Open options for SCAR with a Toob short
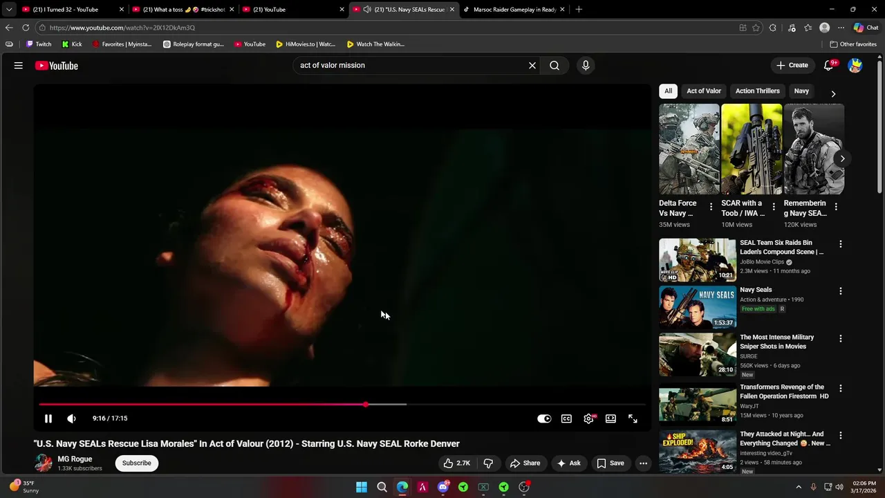Screen dimensions: 885x498 774,207
